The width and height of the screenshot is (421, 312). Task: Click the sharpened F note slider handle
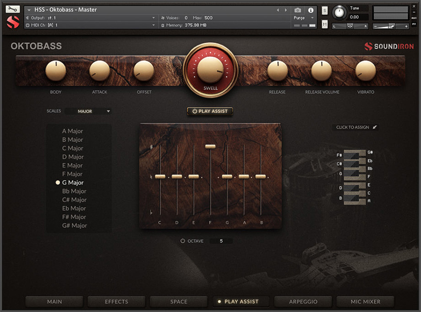click(210, 146)
